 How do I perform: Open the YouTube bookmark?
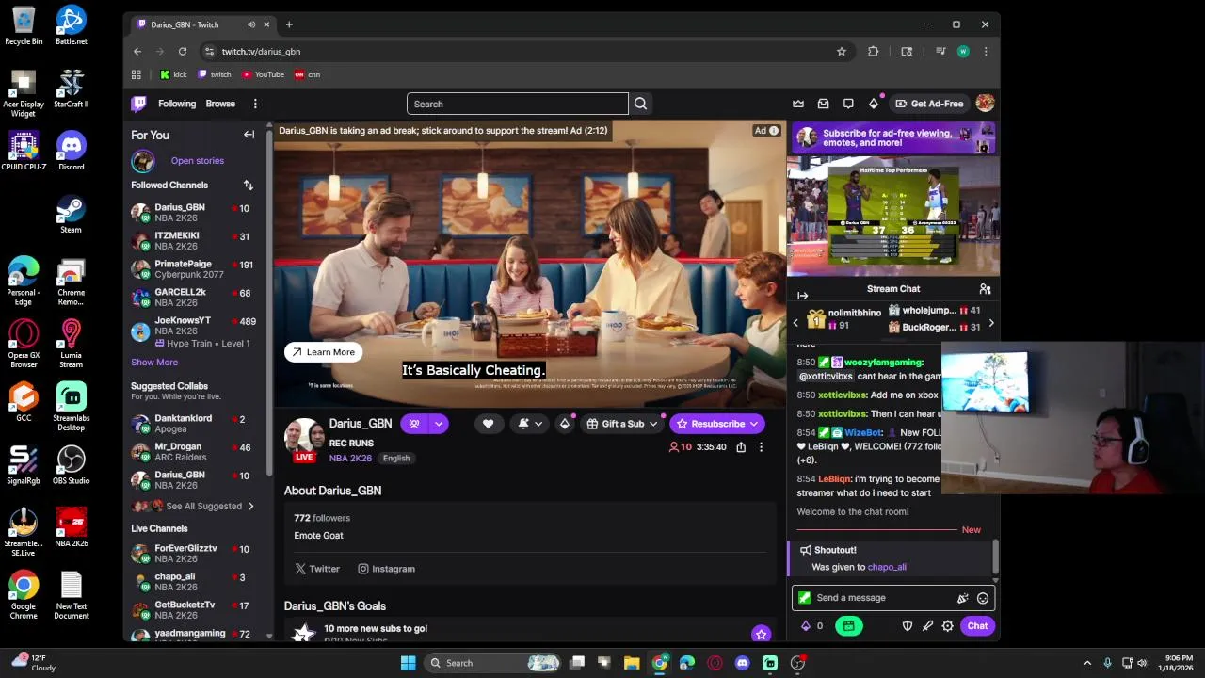tap(263, 74)
